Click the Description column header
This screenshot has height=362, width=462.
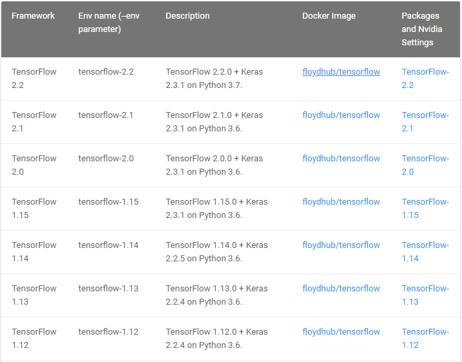click(x=187, y=16)
